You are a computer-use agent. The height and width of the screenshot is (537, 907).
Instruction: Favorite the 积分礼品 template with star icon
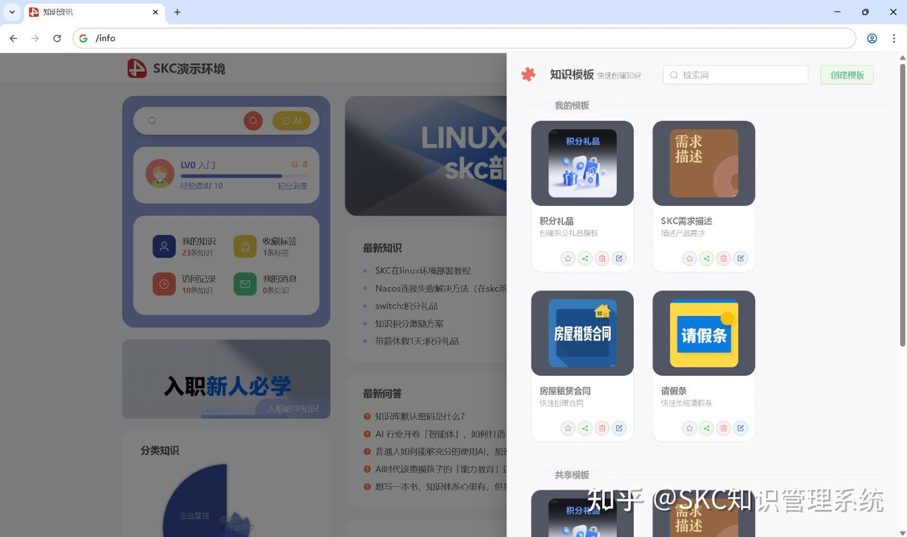click(568, 258)
